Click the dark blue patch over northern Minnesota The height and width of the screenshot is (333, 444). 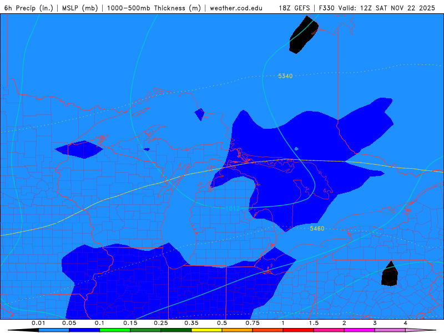79,149
